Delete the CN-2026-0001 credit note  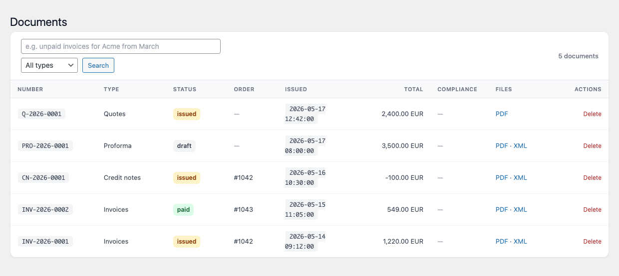592,178
